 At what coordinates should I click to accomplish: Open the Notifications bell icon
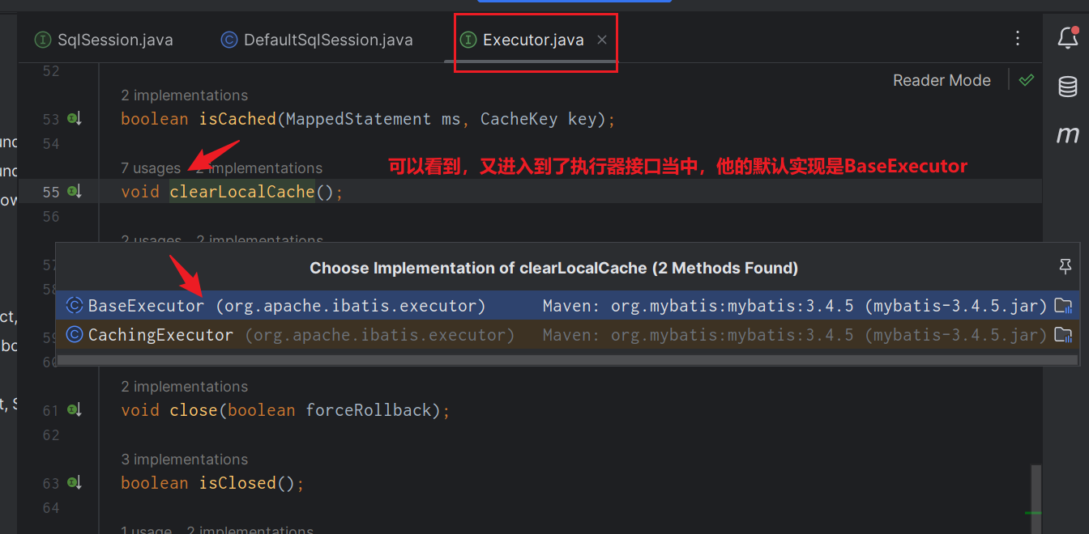tap(1068, 38)
